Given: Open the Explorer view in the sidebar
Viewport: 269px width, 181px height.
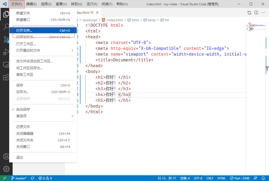Looking at the screenshot, I should (x=6, y=14).
